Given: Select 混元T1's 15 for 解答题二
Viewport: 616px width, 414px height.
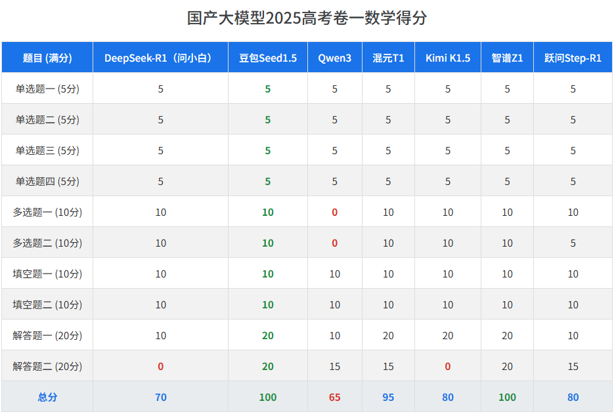Looking at the screenshot, I should (x=388, y=367).
